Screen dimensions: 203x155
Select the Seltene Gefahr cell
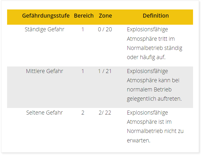pos(45,113)
